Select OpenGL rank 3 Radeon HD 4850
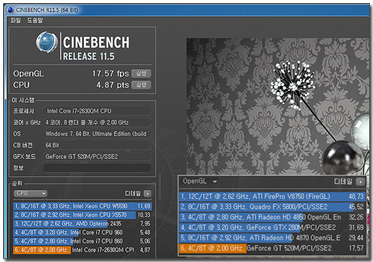 tap(272, 217)
